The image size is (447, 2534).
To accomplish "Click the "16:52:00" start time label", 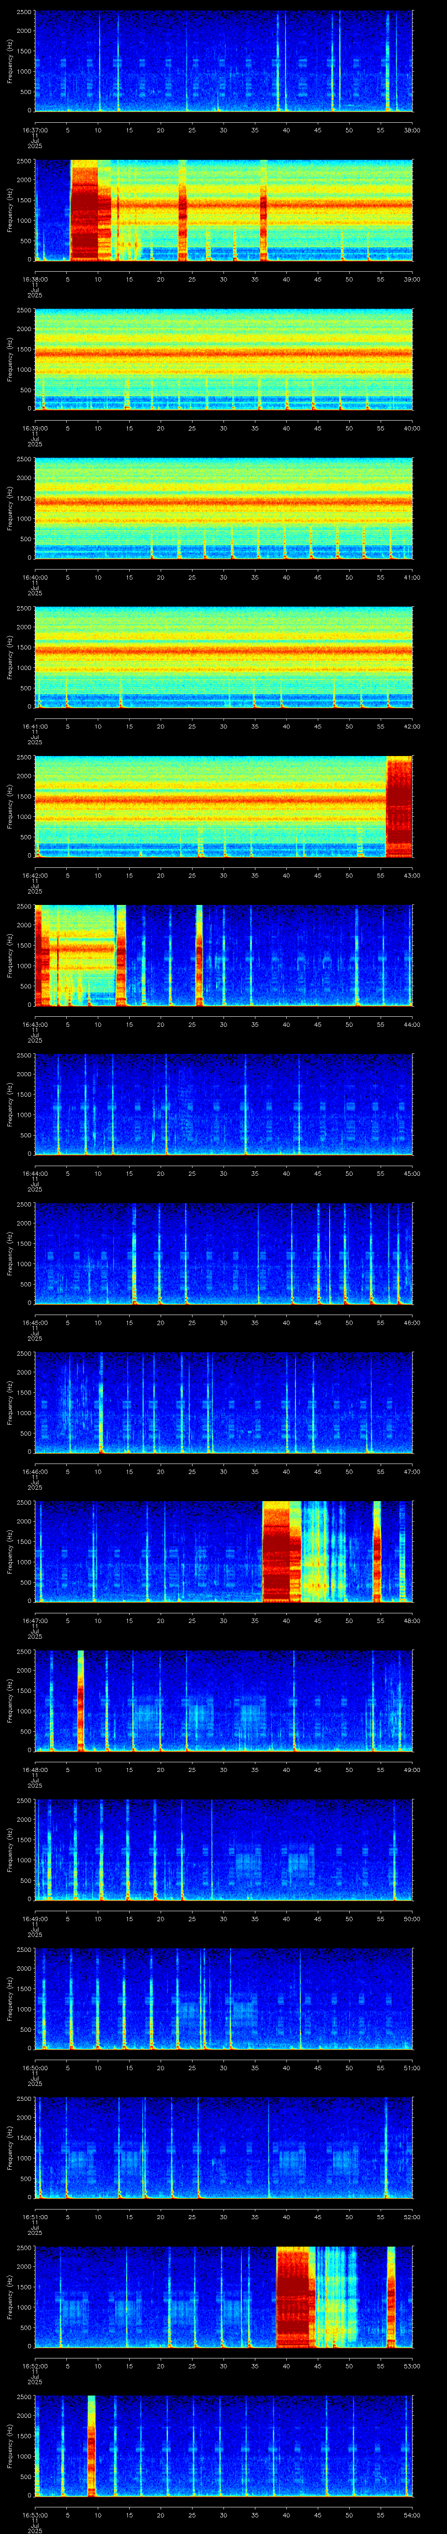I will point(34,2365).
